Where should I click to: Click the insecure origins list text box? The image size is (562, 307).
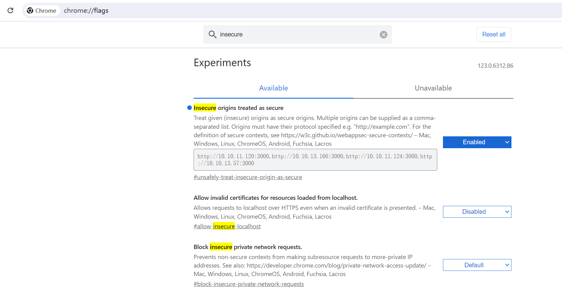(315, 160)
